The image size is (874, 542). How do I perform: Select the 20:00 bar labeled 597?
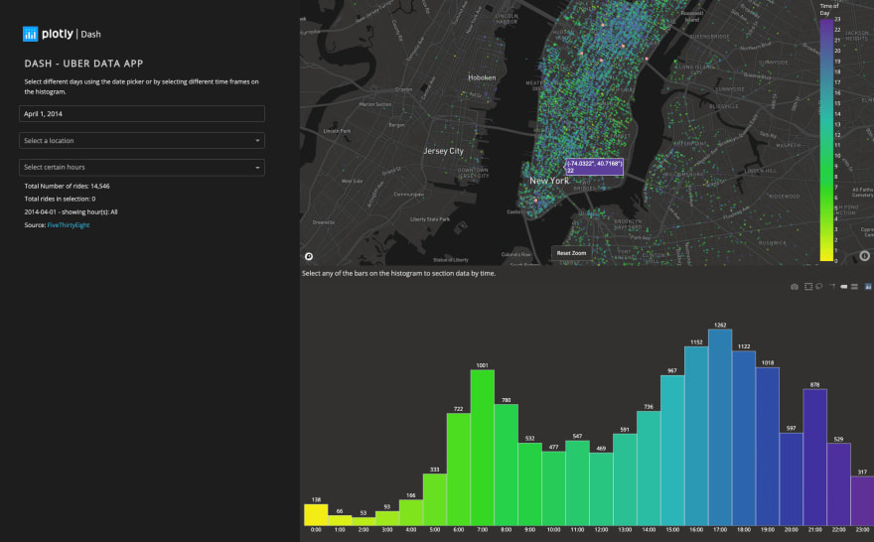[x=792, y=479]
